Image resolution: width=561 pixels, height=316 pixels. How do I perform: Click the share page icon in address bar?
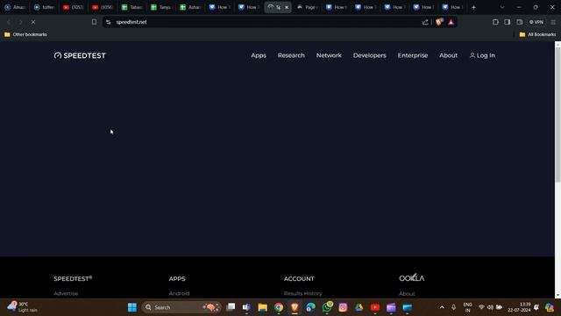tap(425, 22)
